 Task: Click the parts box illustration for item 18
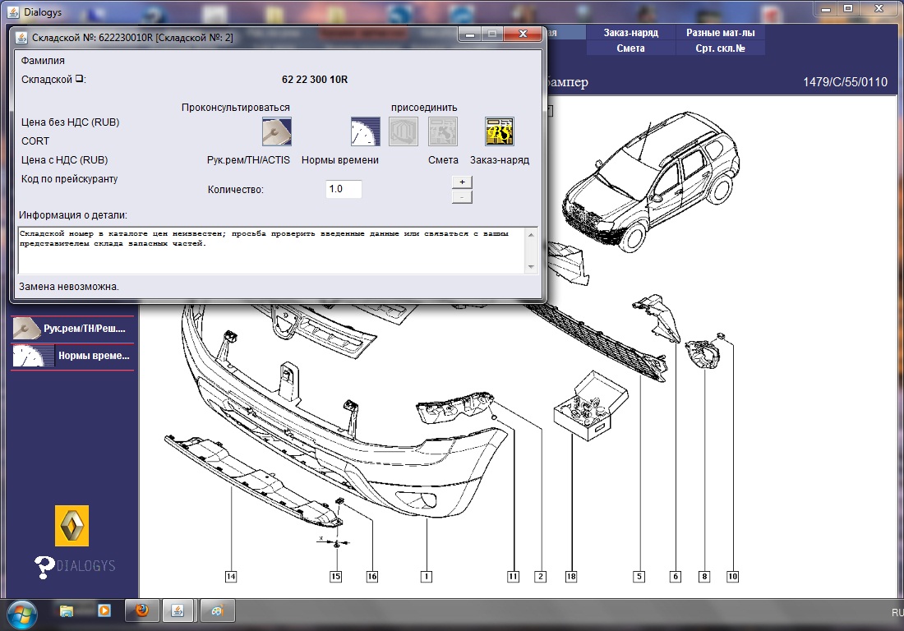[591, 406]
